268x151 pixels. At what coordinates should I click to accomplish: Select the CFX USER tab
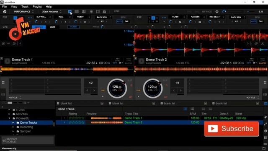click(52, 27)
